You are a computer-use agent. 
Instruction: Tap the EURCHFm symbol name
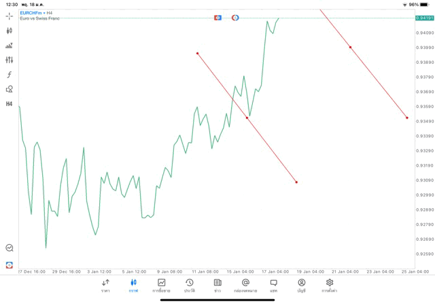tap(31, 13)
